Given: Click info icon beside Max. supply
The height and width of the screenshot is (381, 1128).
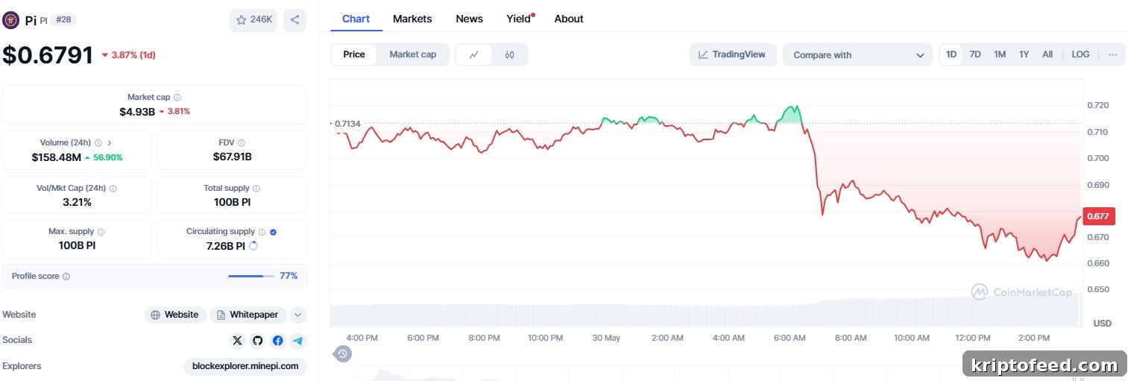Looking at the screenshot, I should (x=101, y=233).
